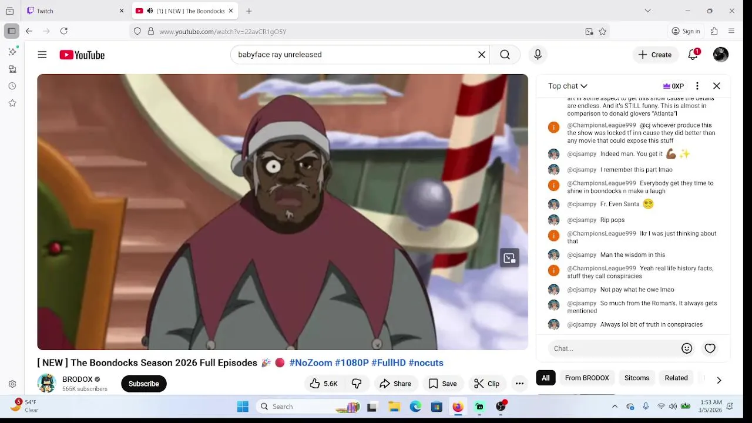Open chat options three-dot menu
Screen dimensions: 752x423
[x=697, y=86]
